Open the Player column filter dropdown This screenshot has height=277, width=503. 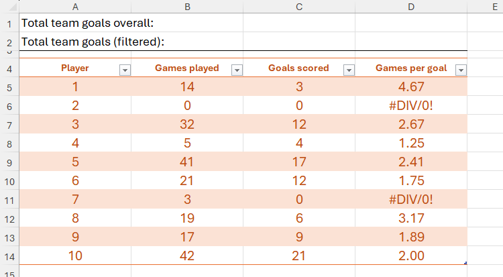point(124,70)
